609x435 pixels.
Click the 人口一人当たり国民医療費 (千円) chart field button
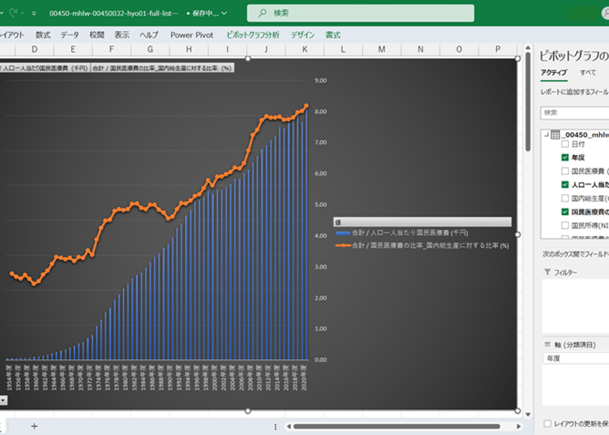[x=45, y=68]
